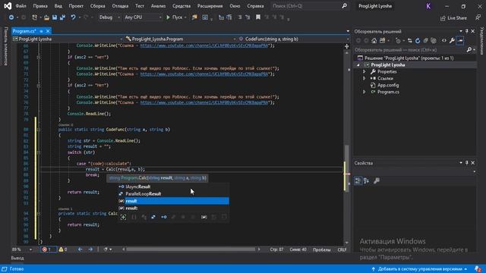Click the user account avatar K
This screenshot has width=486, height=273.
pos(428,6)
